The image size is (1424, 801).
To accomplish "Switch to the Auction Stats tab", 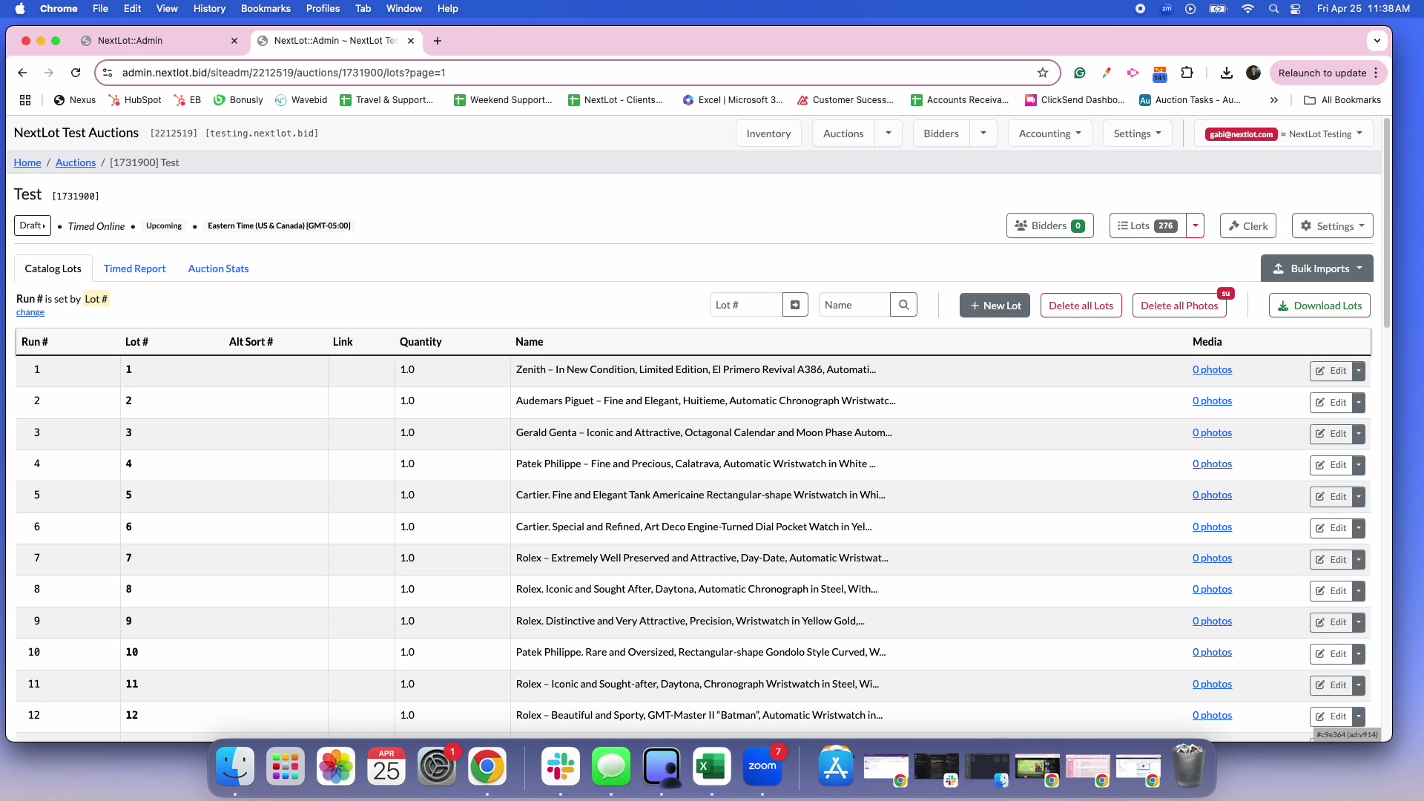I will [218, 268].
